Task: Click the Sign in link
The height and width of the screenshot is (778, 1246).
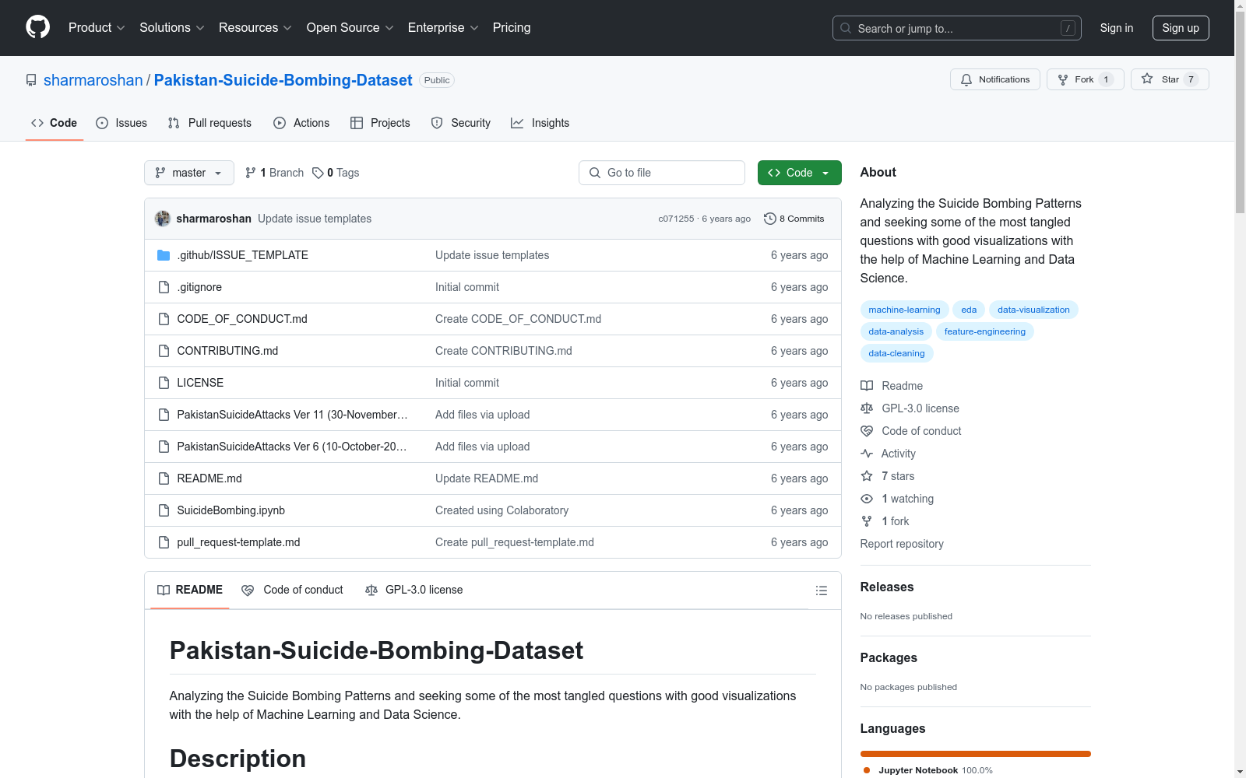Action: pyautogui.click(x=1117, y=28)
